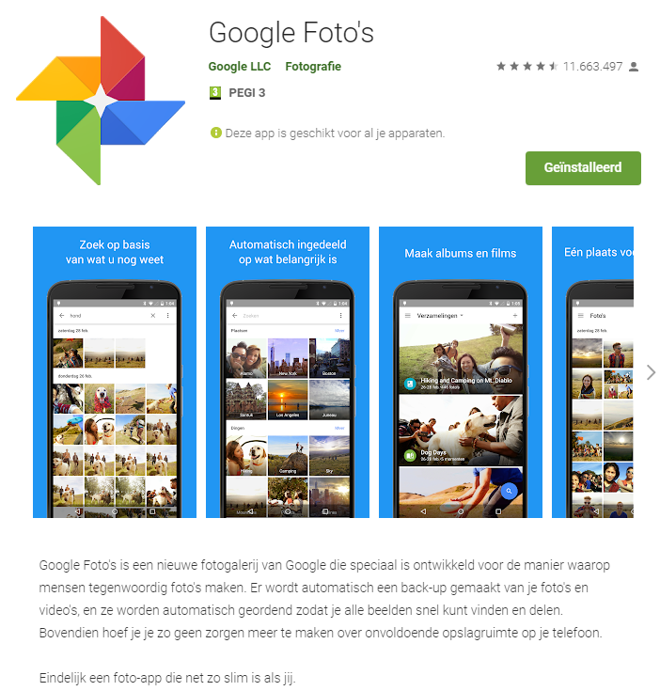Open the 'Maak albums en films' screenshot
This screenshot has height=691, width=660.
461,372
